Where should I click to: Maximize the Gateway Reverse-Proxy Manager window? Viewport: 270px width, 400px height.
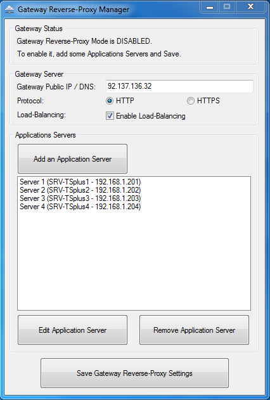coord(227,7)
